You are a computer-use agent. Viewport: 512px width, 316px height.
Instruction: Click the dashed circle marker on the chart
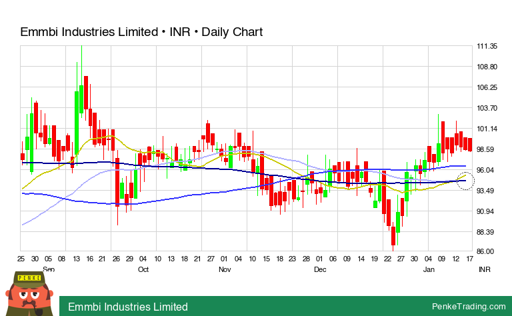(x=465, y=181)
